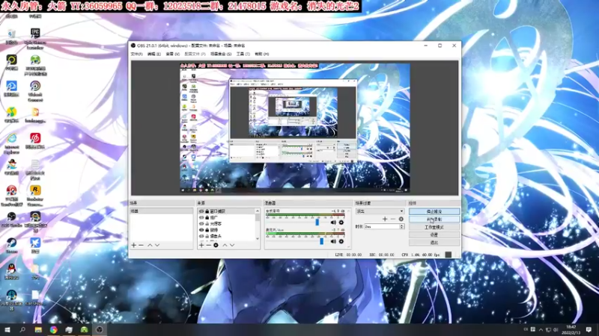Add a scene transition with plus icon
Viewport: 599px width, 336px height.
(385, 219)
